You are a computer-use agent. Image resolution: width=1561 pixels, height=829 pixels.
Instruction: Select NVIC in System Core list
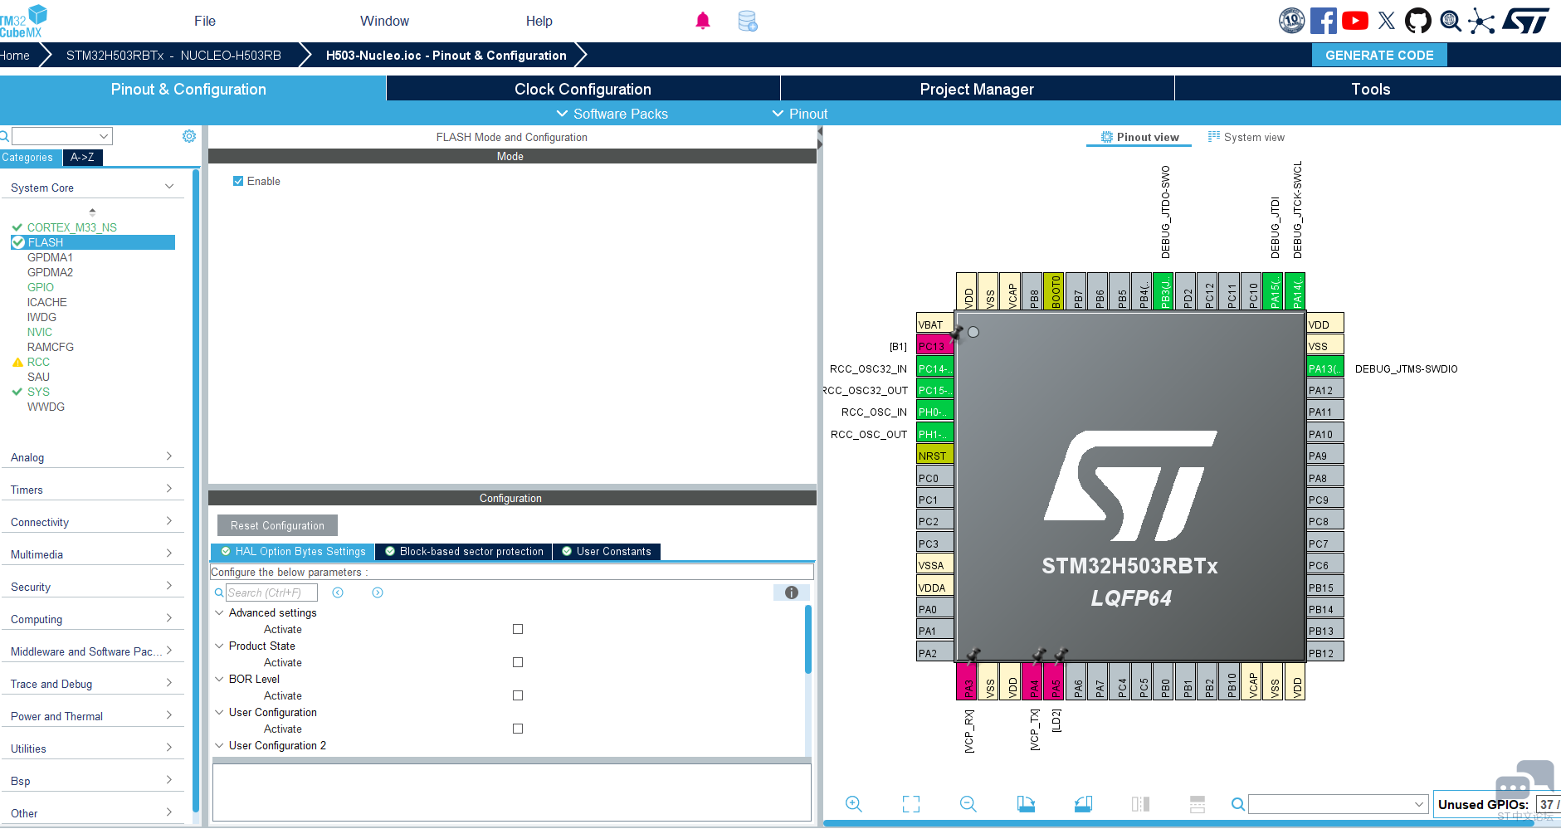(x=40, y=332)
